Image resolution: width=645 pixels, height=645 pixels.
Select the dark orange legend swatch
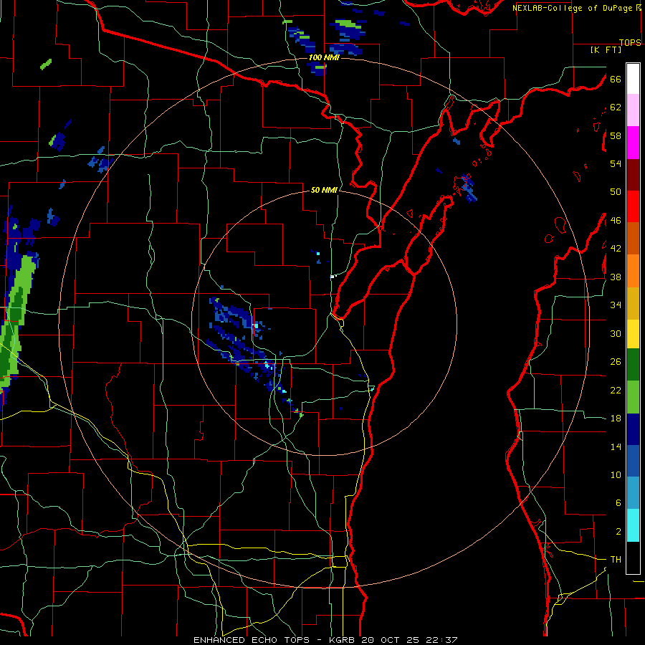coord(633,239)
